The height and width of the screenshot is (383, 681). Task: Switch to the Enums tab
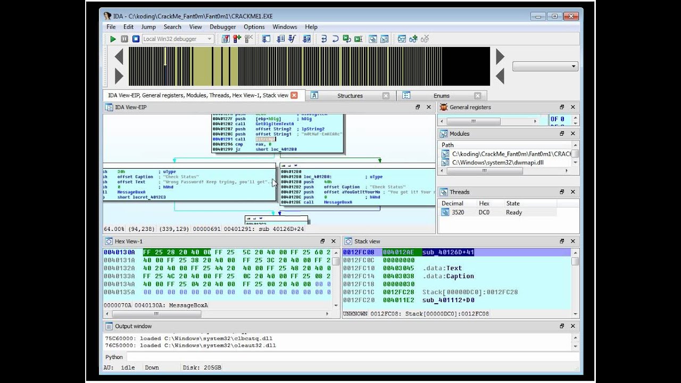pos(442,96)
